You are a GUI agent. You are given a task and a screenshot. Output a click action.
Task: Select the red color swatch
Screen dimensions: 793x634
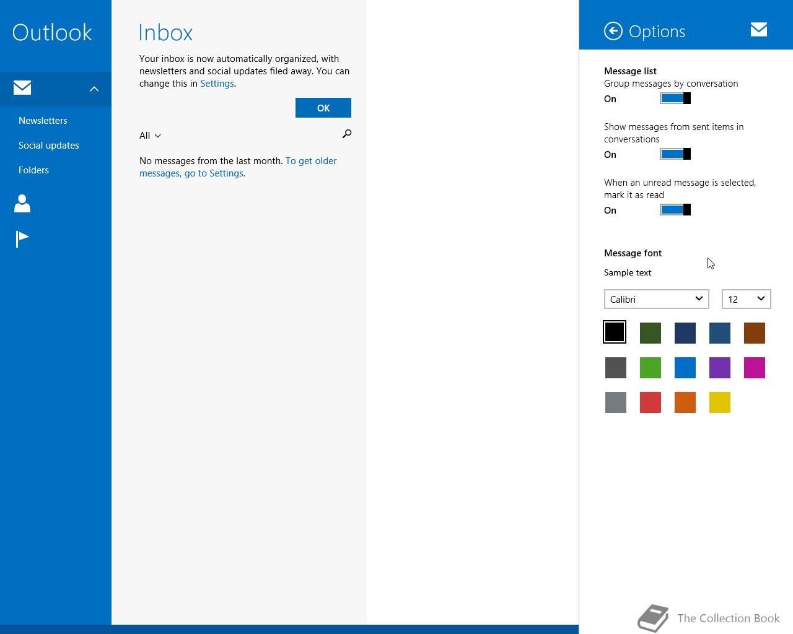651,402
